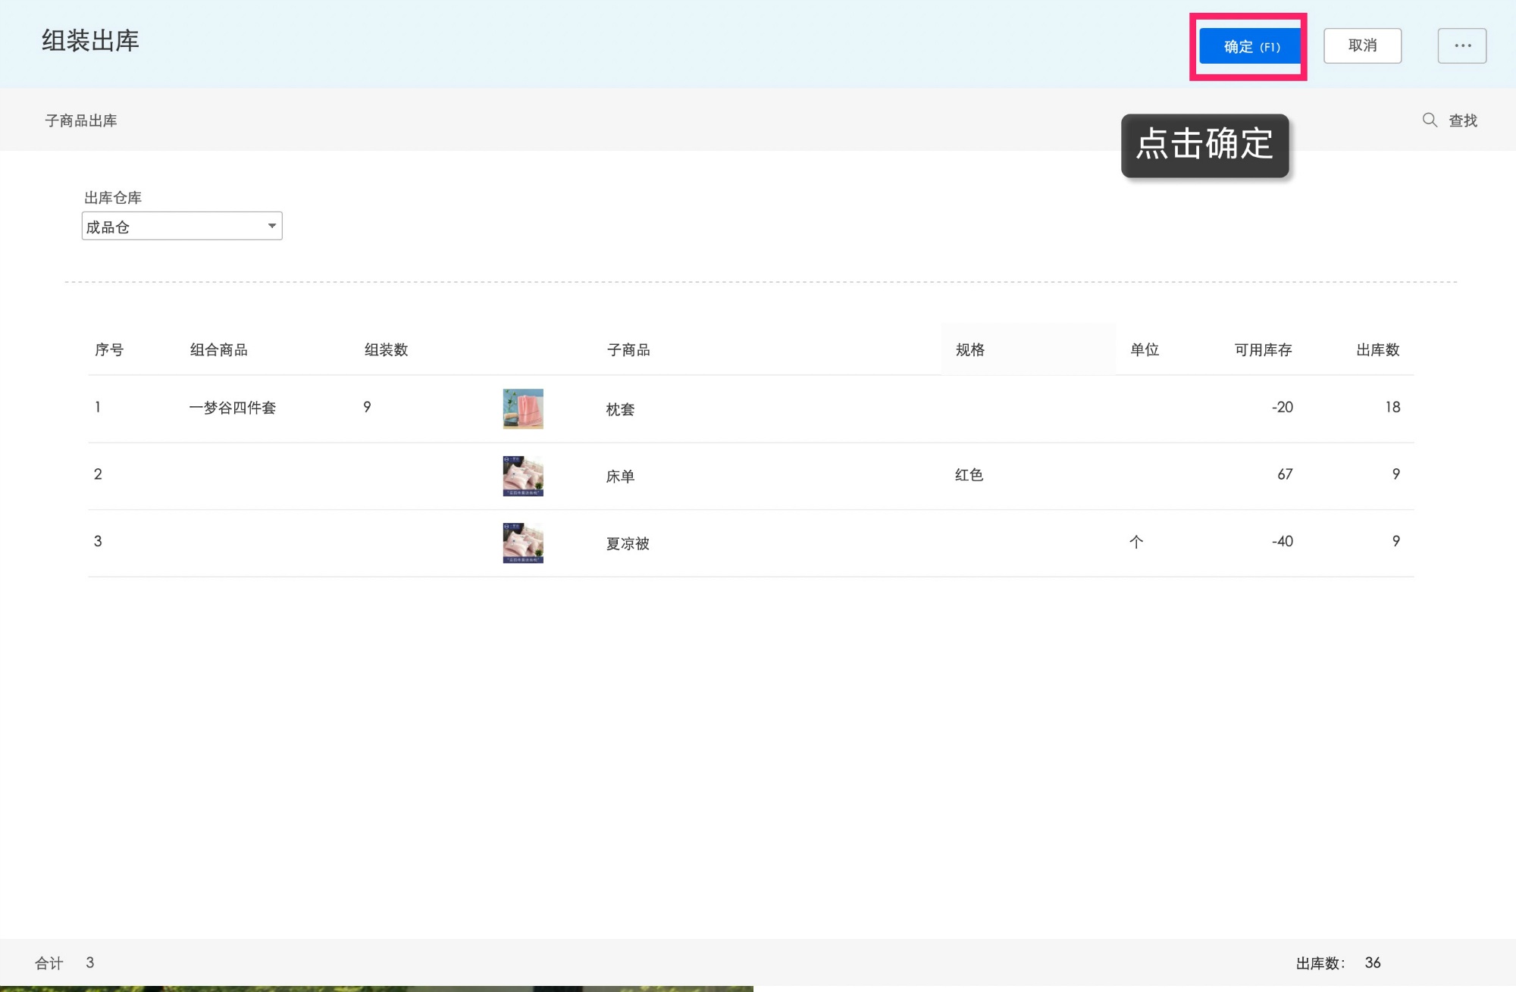This screenshot has width=1516, height=992.
Task: Click the dropdown arrow beside 成品仓
Action: (271, 226)
